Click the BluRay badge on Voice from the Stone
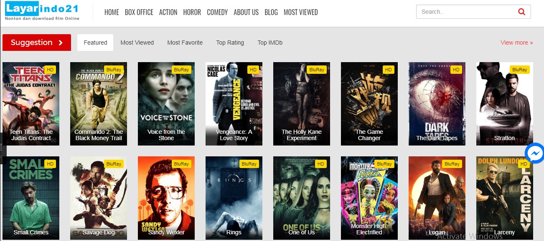The height and width of the screenshot is (241, 544). point(181,70)
